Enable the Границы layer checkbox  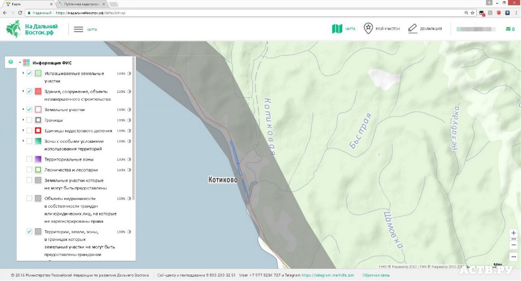[30, 120]
